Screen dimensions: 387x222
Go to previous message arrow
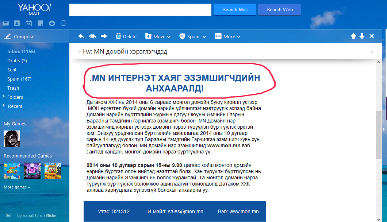[x=353, y=36]
